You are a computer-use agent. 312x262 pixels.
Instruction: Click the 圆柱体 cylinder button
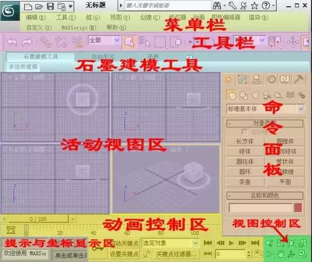(x=245, y=161)
